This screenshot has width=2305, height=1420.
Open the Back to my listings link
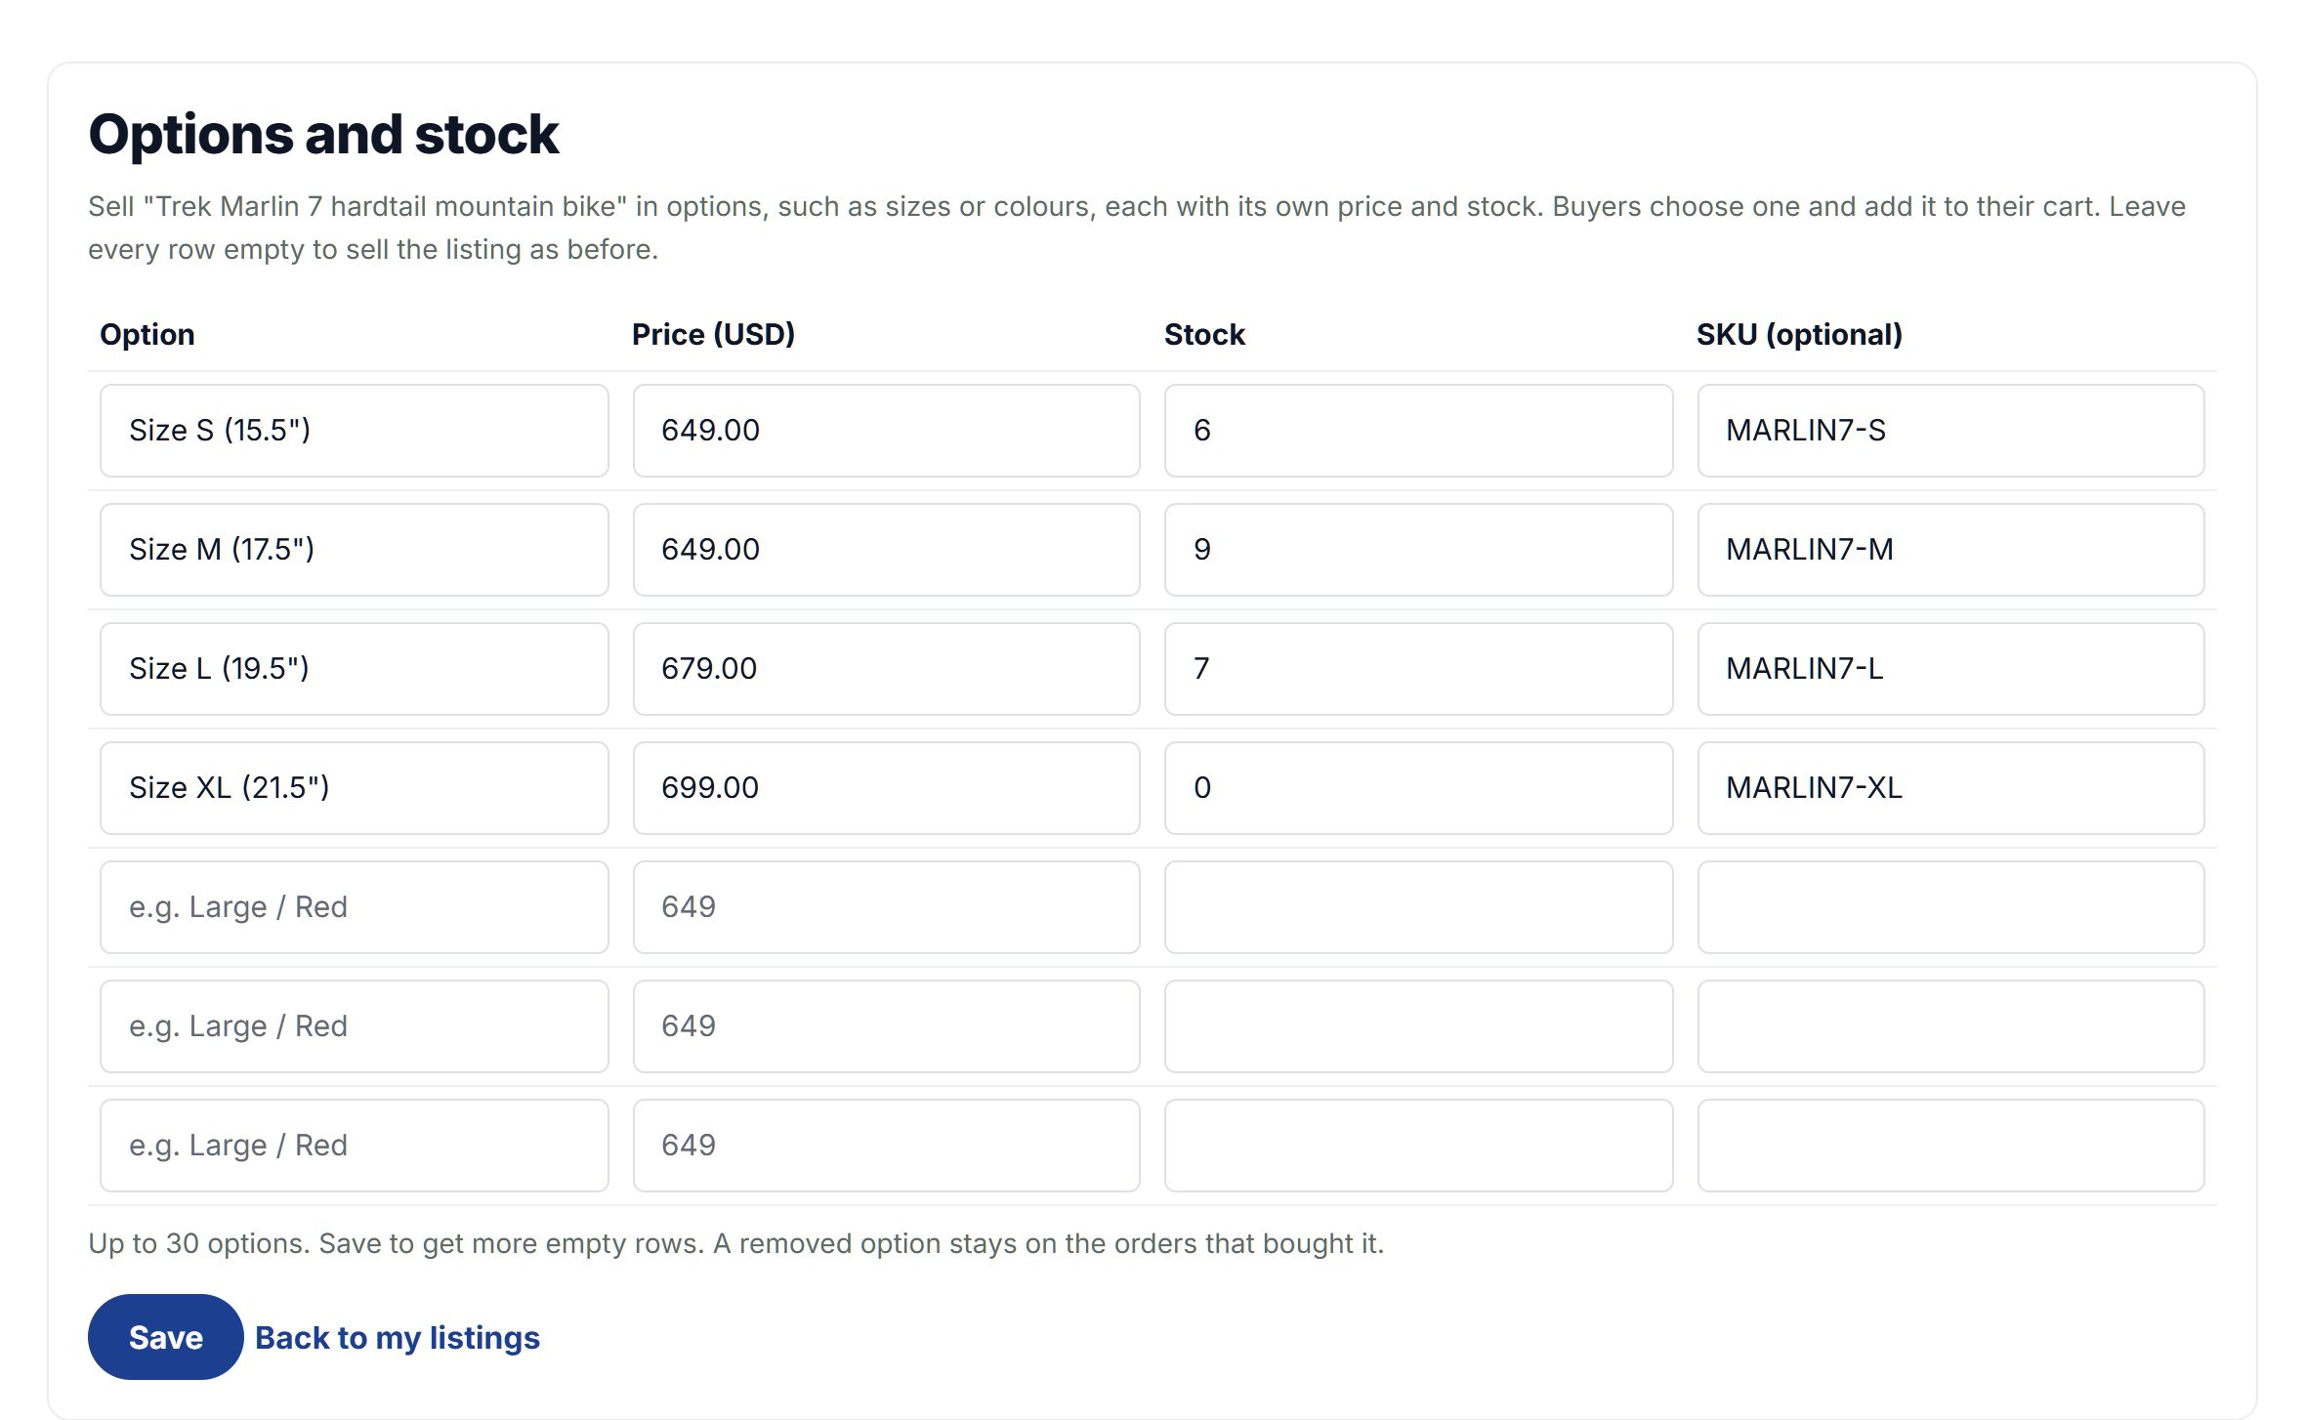[x=398, y=1337]
